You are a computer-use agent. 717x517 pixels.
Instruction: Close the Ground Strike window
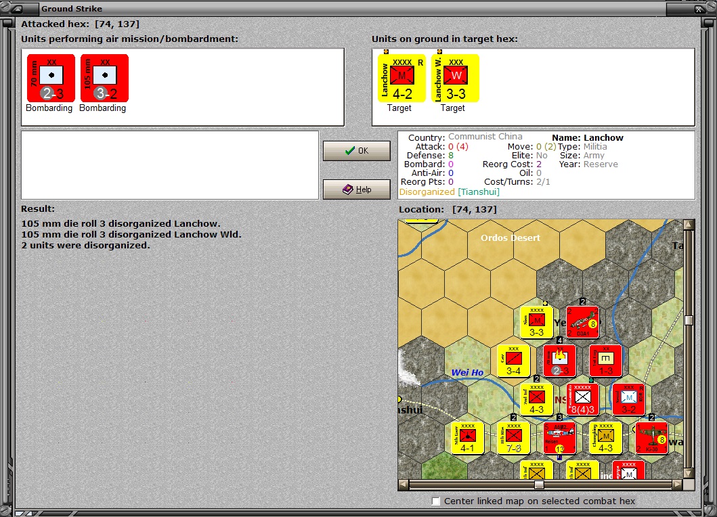click(699, 9)
